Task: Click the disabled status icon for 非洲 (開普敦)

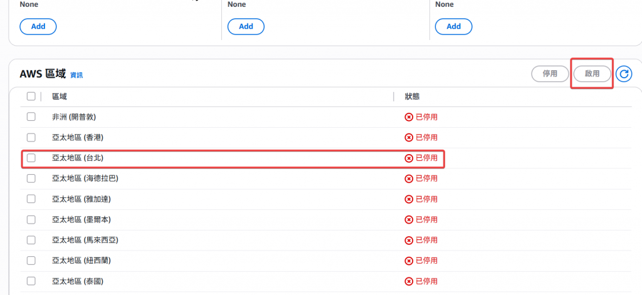Action: [x=409, y=117]
